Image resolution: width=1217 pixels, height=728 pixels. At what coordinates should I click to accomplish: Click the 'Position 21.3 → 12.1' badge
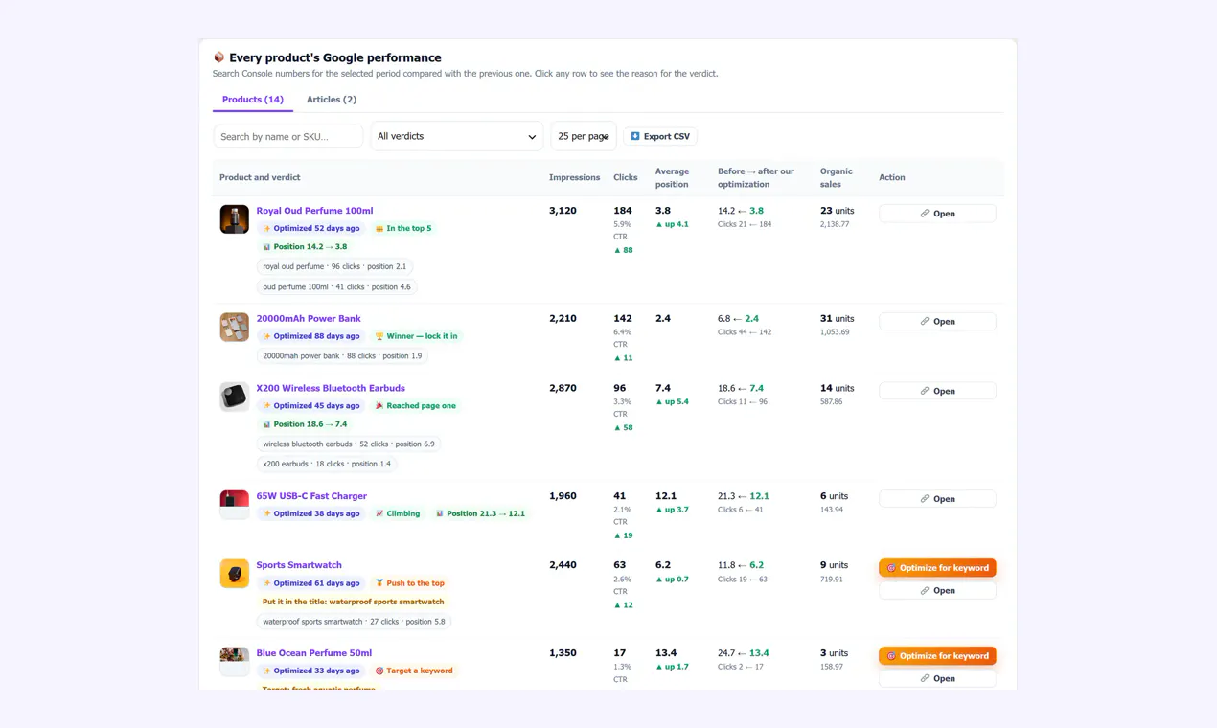pos(480,513)
